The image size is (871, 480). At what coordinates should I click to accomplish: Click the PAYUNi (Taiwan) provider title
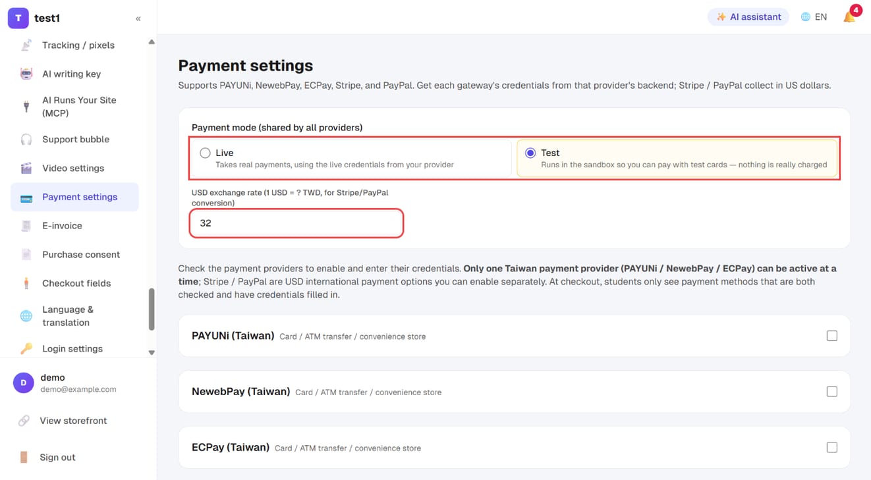(233, 336)
